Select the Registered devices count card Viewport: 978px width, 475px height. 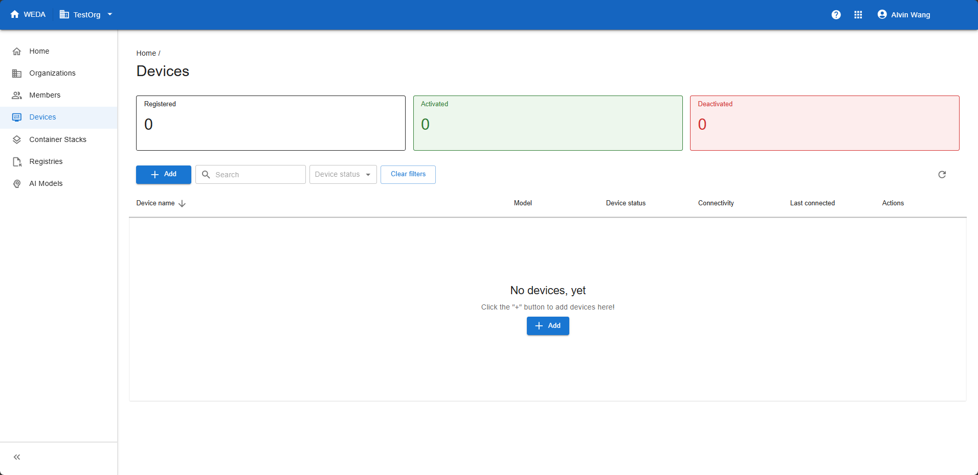[271, 123]
